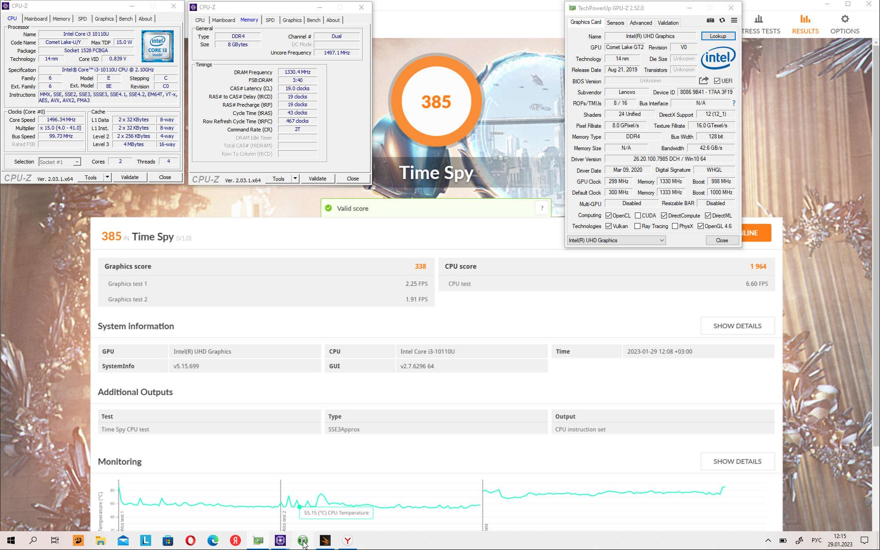Open the GPU-Z hamburger menu

pyautogui.click(x=734, y=20)
